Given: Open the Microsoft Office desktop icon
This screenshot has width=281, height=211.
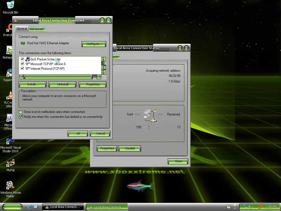Looking at the screenshot, I should click(x=8, y=122).
